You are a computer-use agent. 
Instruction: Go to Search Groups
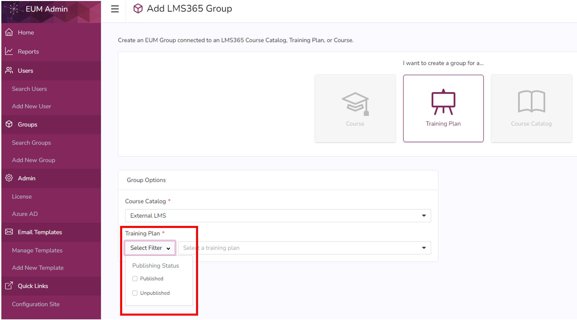click(x=31, y=143)
